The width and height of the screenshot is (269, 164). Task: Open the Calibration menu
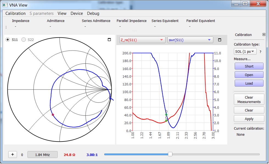tap(15, 13)
